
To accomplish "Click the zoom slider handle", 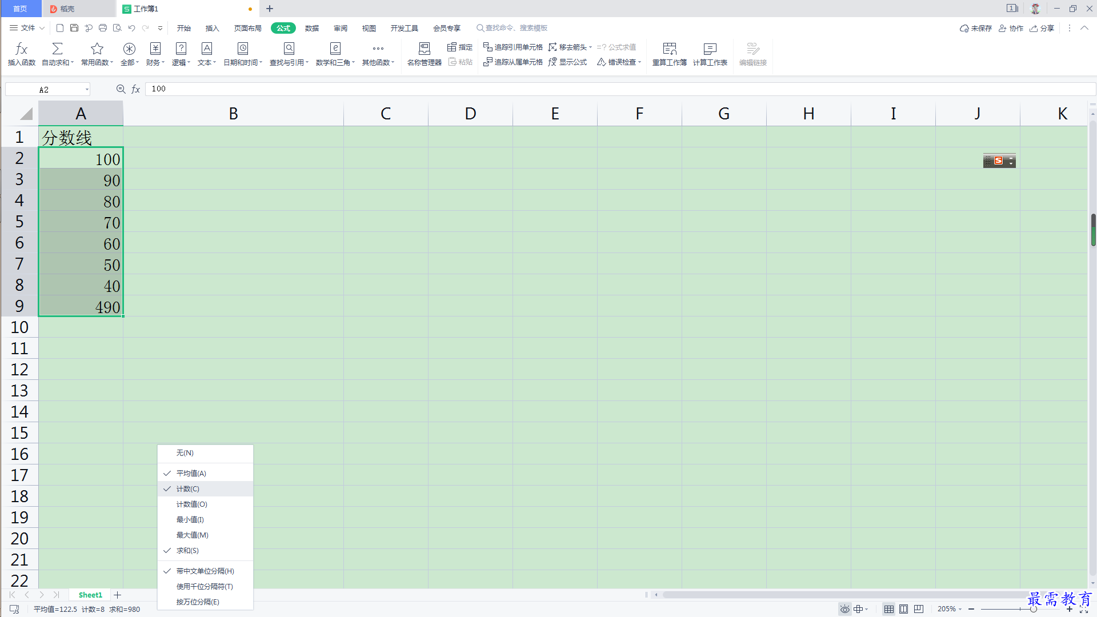I will tap(1034, 609).
